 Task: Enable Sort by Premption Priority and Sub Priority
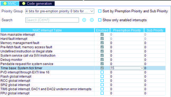click(x=100, y=11)
